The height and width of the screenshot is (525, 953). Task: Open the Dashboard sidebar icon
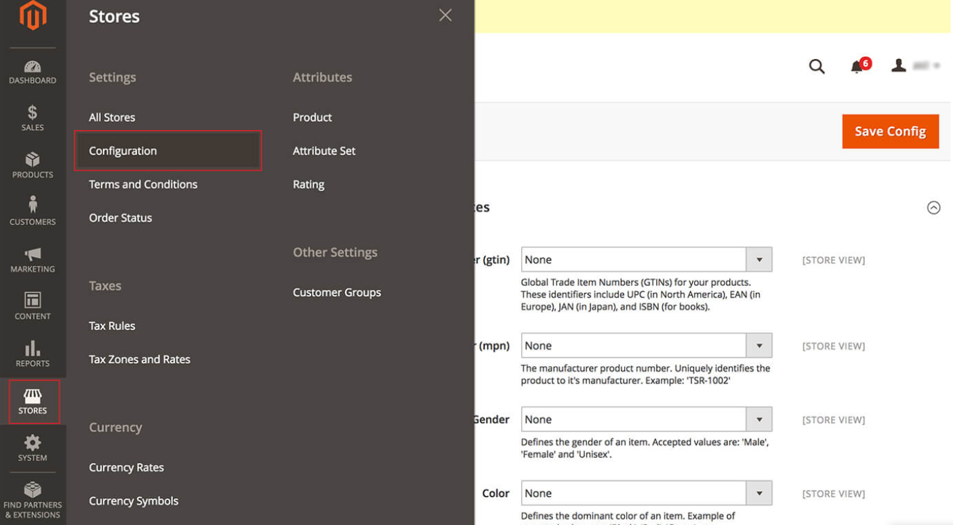tap(33, 72)
